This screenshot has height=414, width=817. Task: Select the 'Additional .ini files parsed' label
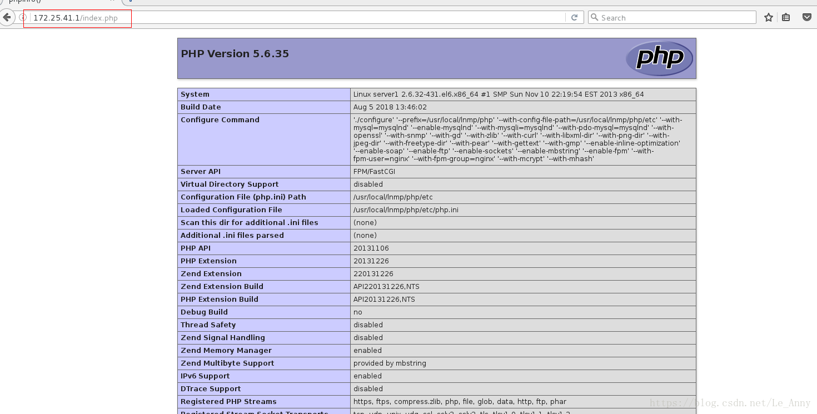click(232, 236)
